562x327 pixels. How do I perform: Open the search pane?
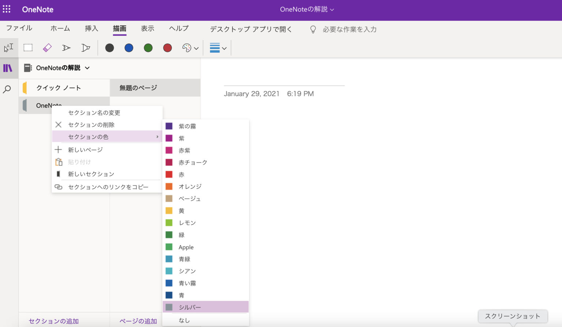click(x=7, y=89)
